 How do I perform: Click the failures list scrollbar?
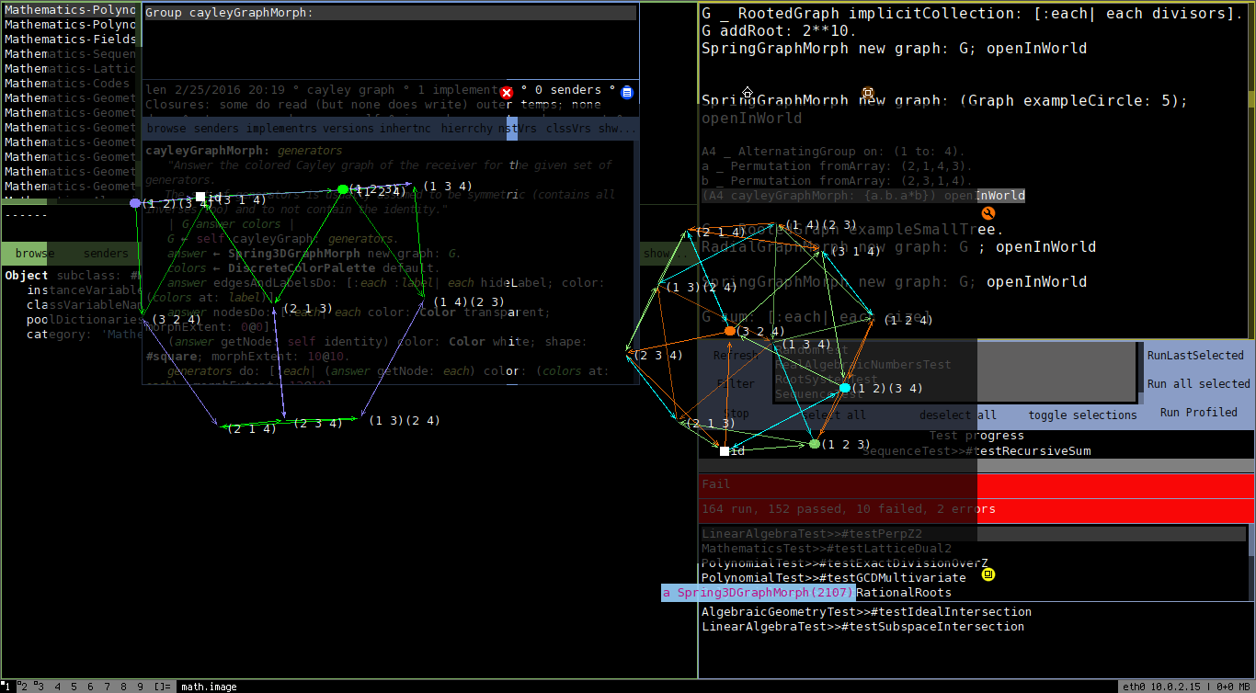point(1250,562)
